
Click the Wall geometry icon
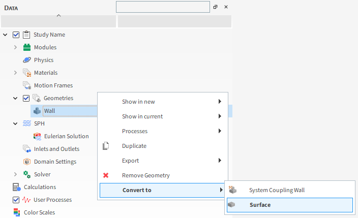click(x=37, y=111)
